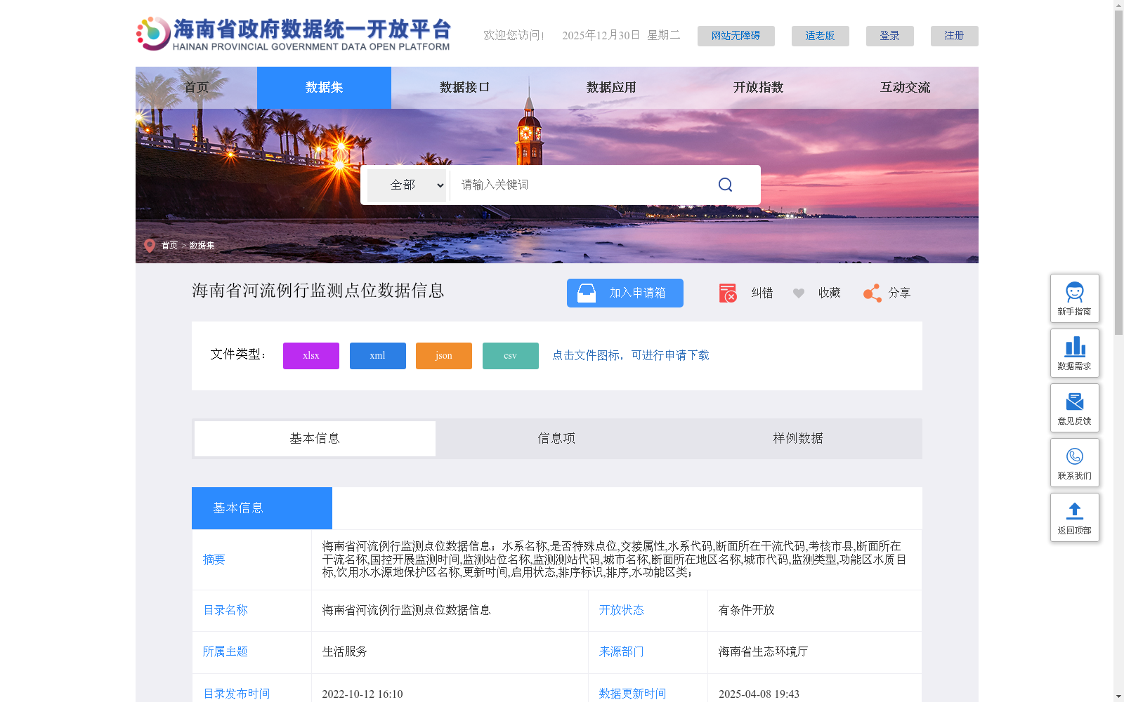The height and width of the screenshot is (702, 1124).
Task: Open 意见反馈 feedback sidebar icon
Action: click(1075, 408)
